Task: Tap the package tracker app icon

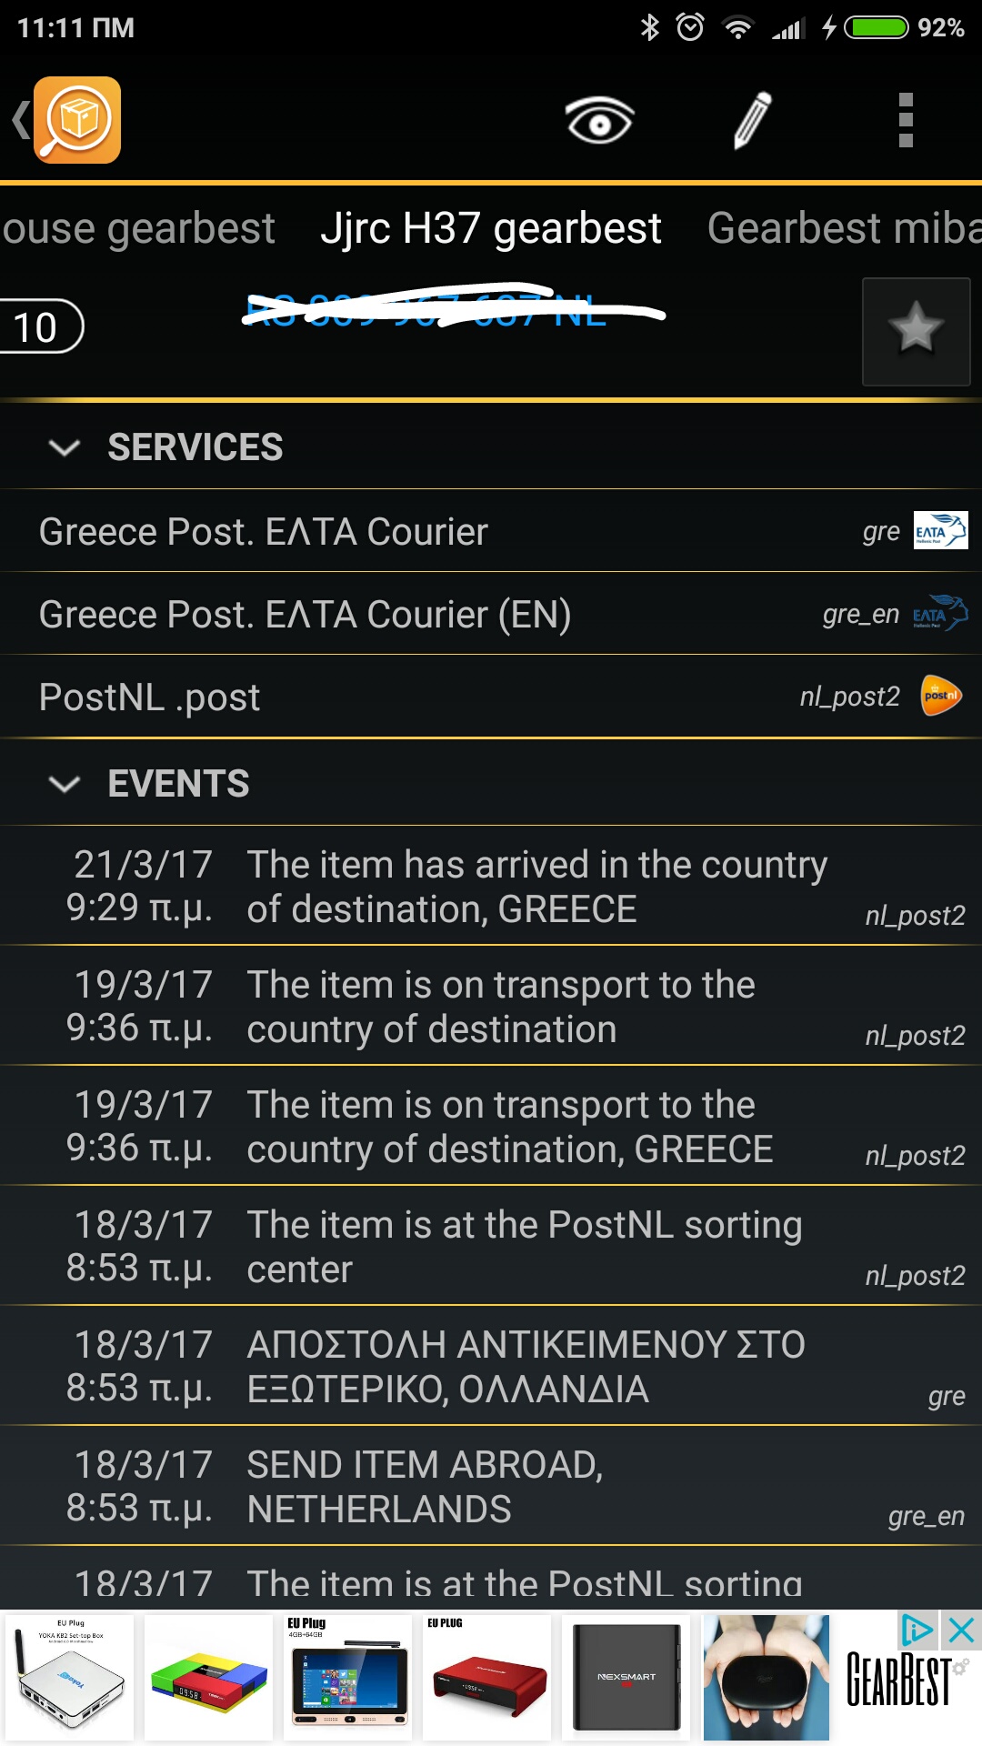Action: tap(77, 120)
